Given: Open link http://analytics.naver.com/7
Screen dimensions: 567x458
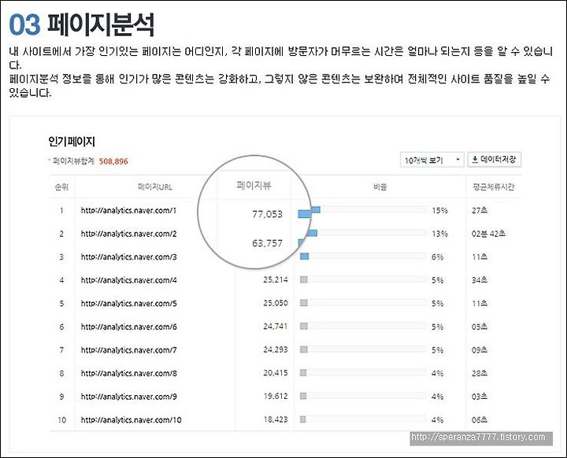Looking at the screenshot, I should point(128,350).
